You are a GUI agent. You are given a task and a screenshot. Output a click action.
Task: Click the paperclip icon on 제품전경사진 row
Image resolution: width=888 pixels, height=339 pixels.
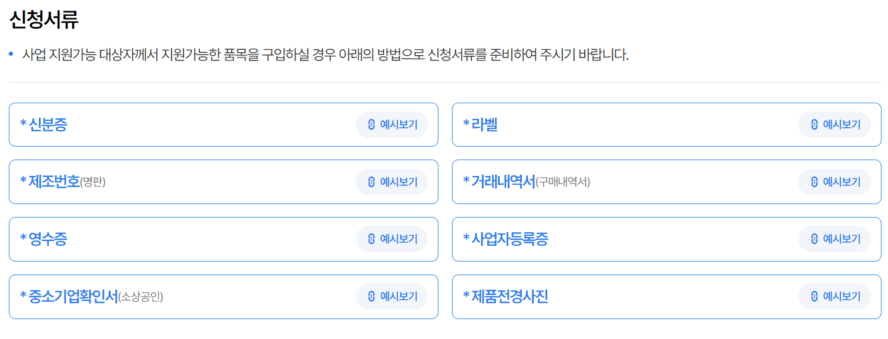(x=813, y=296)
